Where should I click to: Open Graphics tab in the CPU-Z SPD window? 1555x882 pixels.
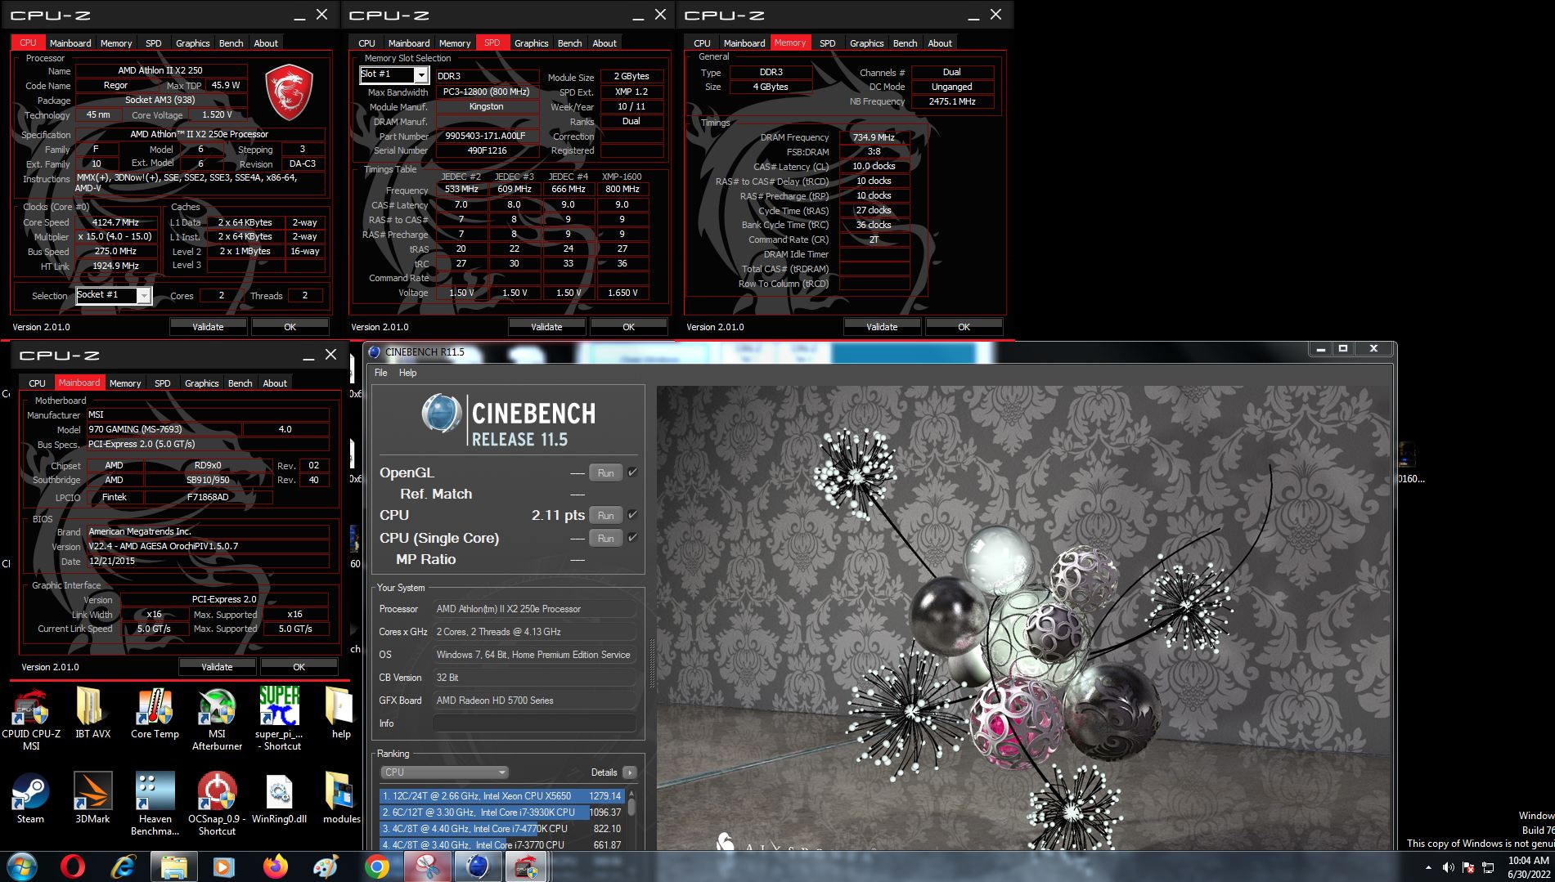[531, 43]
